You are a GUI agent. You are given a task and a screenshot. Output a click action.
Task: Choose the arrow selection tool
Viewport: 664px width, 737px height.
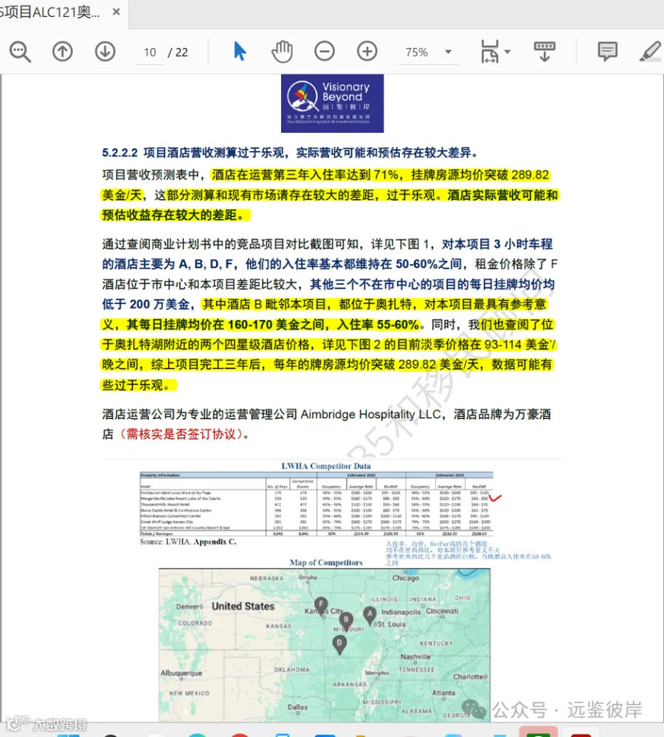click(x=240, y=51)
